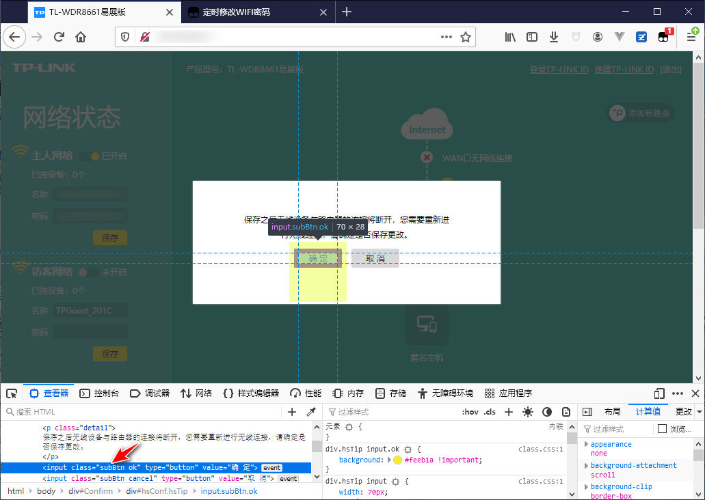The image size is (705, 500).
Task: Switch sidebar to the 布局 Layout tab
Action: 613,412
